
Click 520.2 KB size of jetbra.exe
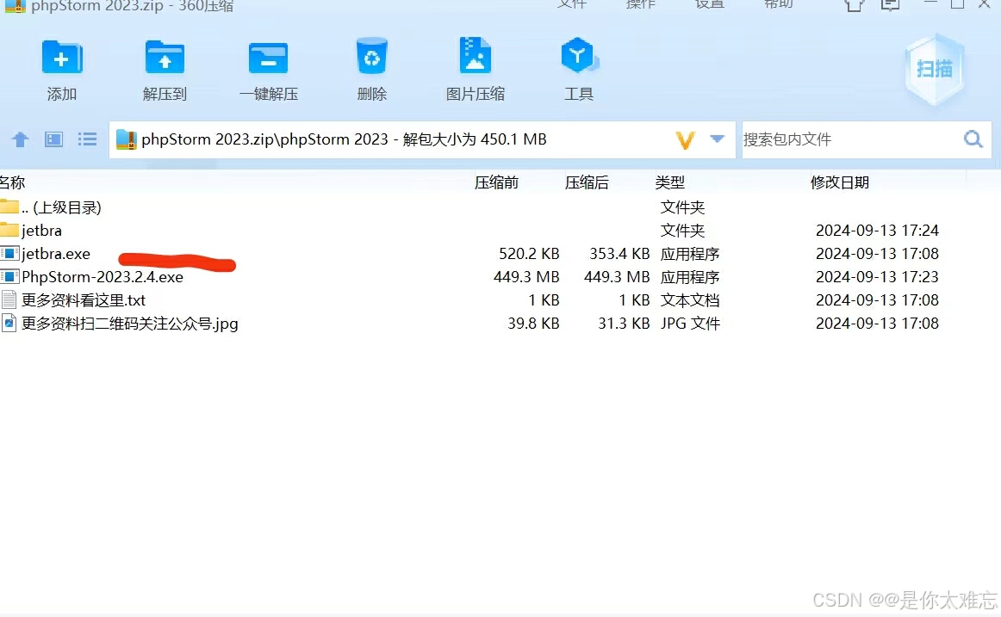[x=529, y=254]
